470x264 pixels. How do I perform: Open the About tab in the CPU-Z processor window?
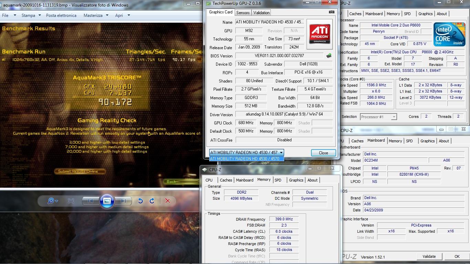pos(442,14)
